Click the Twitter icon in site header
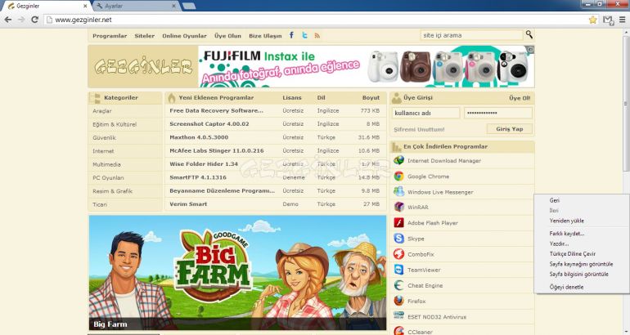 click(305, 35)
